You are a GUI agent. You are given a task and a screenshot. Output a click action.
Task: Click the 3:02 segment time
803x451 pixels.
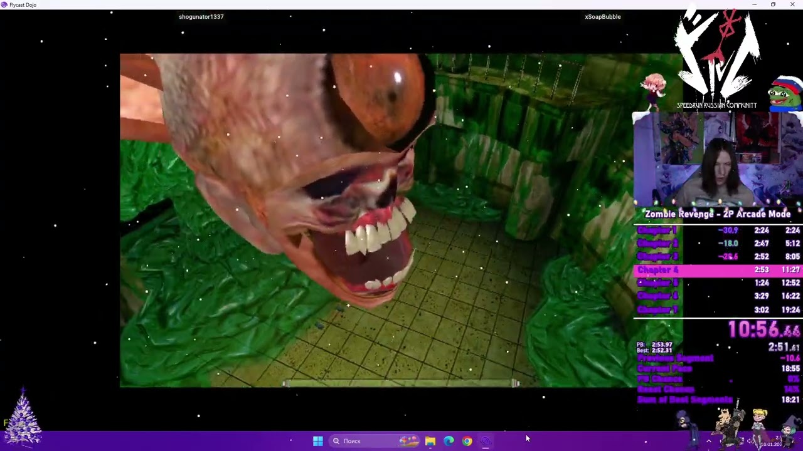[762, 310]
